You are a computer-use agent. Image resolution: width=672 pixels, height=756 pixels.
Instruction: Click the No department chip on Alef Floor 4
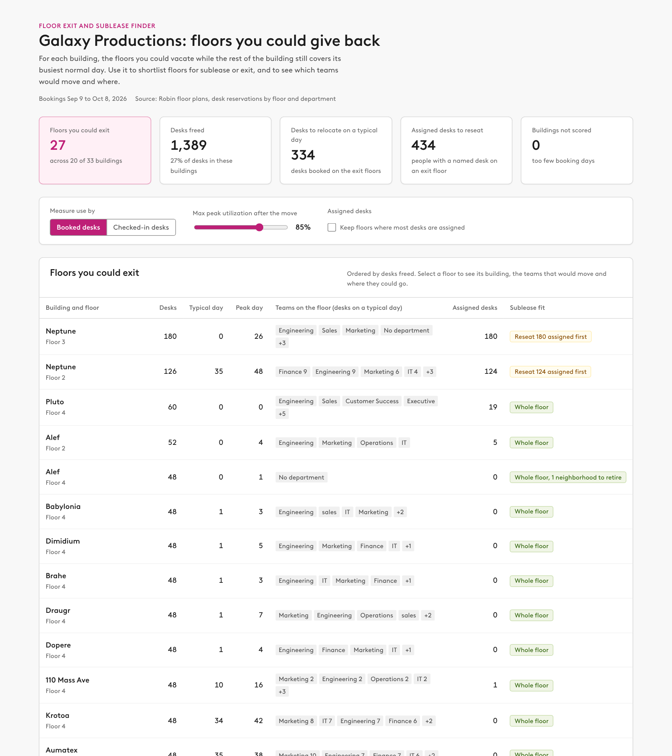[301, 477]
